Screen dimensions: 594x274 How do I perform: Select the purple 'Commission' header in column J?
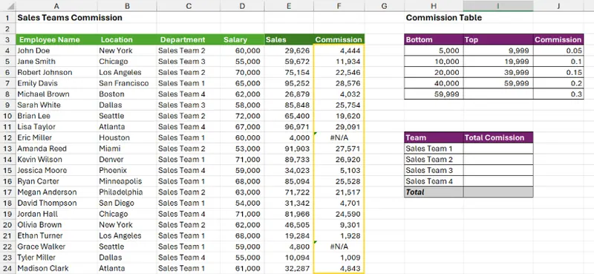pyautogui.click(x=558, y=39)
